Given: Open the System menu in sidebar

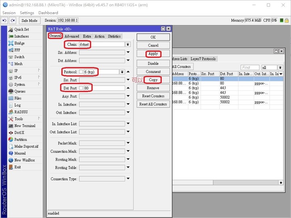Looking at the screenshot, I should click(x=19, y=84).
